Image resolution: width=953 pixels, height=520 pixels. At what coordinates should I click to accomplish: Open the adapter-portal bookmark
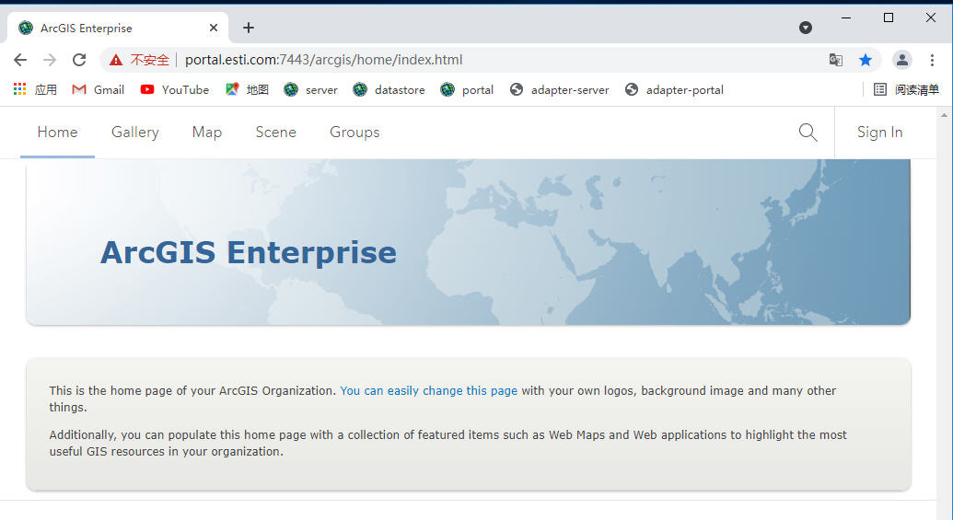674,89
